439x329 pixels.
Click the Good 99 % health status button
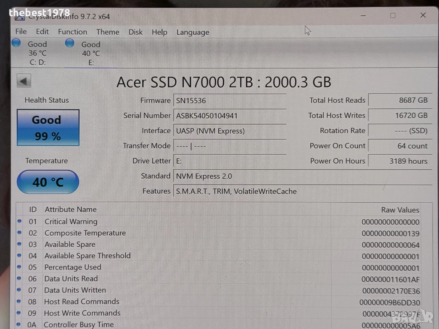(x=48, y=128)
